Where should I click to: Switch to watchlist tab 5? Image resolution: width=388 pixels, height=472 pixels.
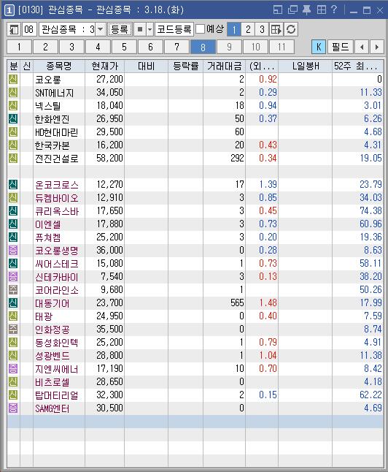point(124,47)
